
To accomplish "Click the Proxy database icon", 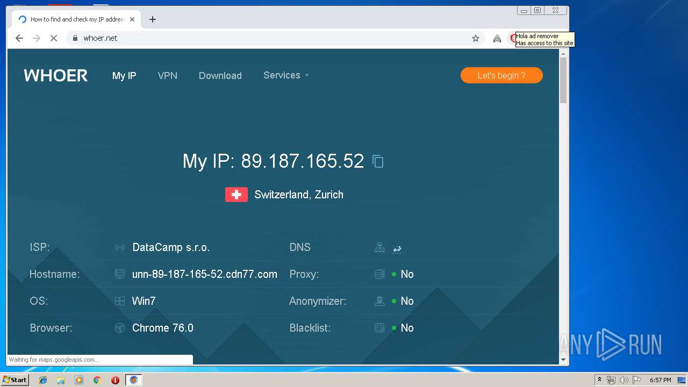I will pyautogui.click(x=379, y=274).
